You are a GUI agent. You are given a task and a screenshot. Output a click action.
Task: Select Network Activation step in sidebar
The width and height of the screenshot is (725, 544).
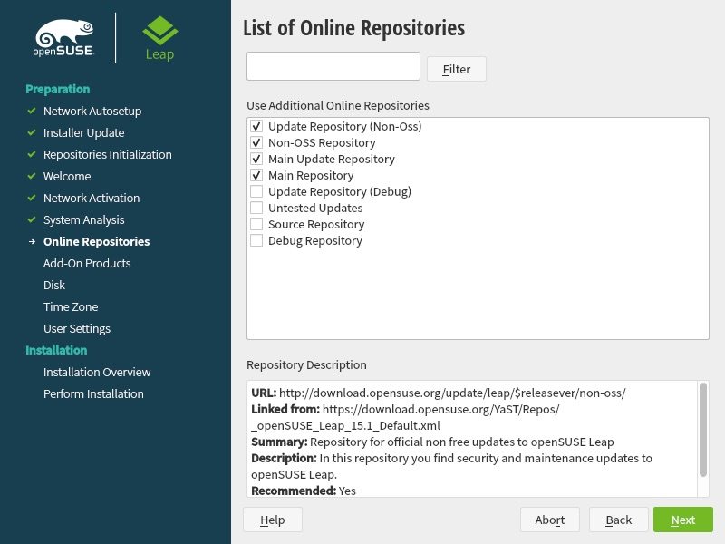tap(92, 198)
